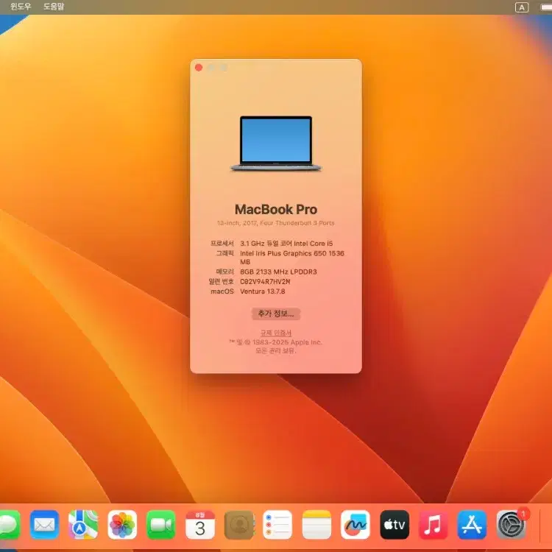Click the 추가 정보... button

coord(276,314)
